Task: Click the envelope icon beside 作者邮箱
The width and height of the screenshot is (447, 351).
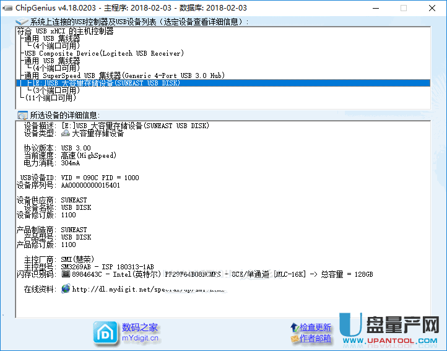Action: (x=293, y=339)
